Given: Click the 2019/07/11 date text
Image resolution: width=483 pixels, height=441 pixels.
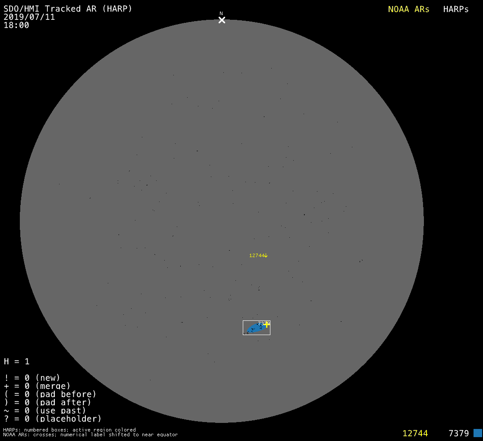Looking at the screenshot, I should coord(29,17).
